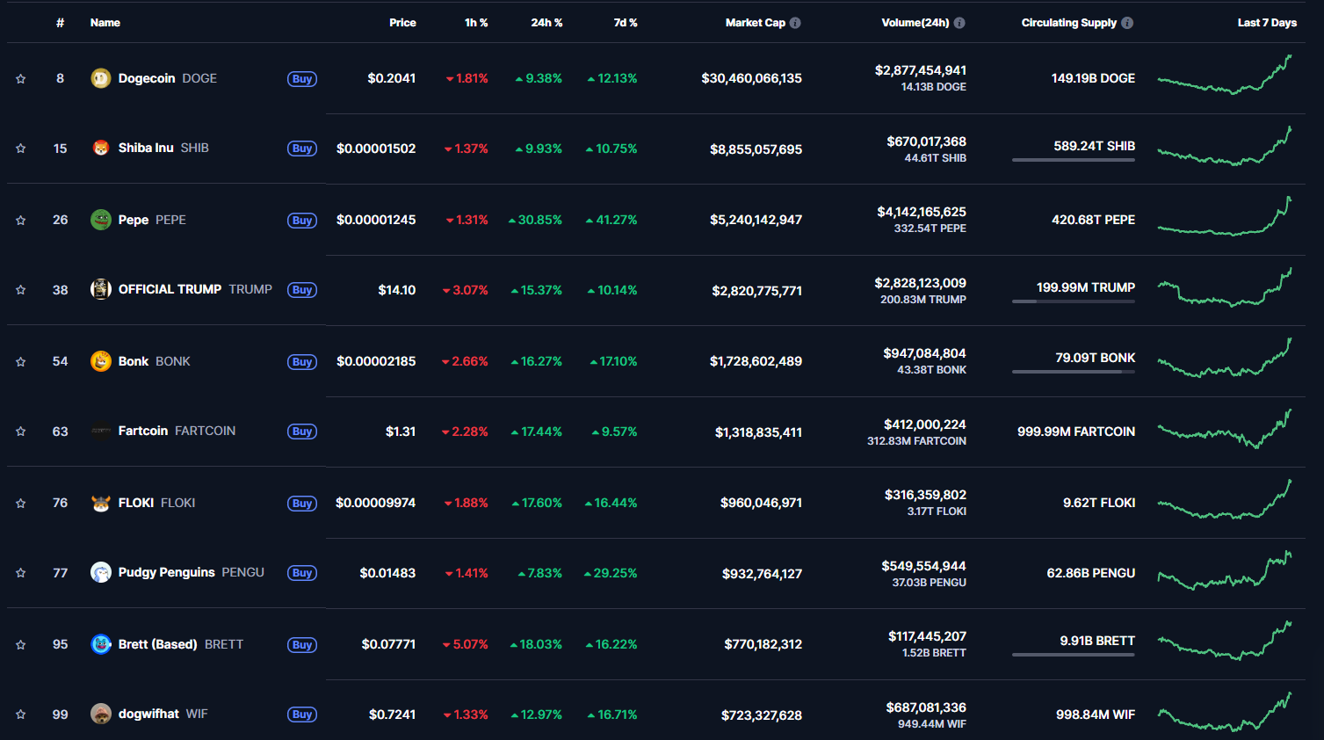Click Brett circulating supply progress bar

pos(1074,655)
